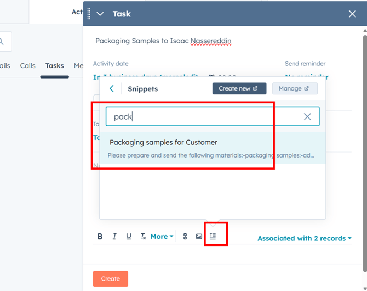Insert a link using the link icon
Viewport: 367px width, 291px height.
point(185,237)
